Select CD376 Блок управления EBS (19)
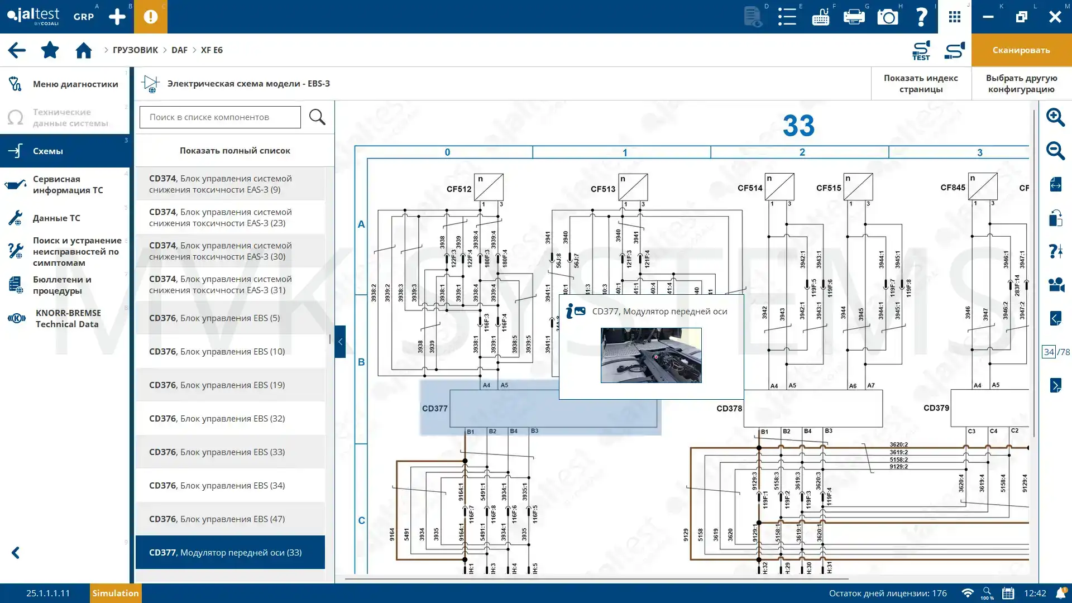The width and height of the screenshot is (1072, 603). [x=230, y=385]
